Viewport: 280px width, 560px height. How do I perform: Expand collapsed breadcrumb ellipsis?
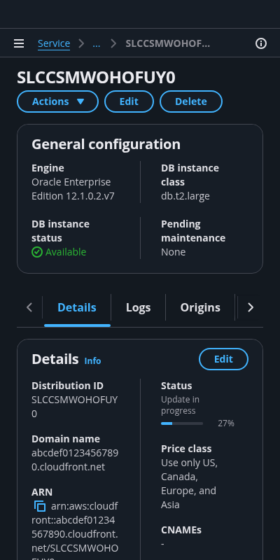97,43
